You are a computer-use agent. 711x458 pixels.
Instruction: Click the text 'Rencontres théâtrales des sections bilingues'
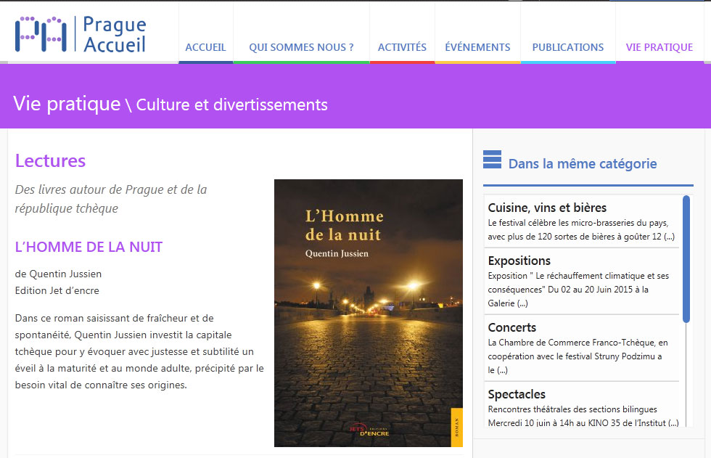tap(572, 409)
